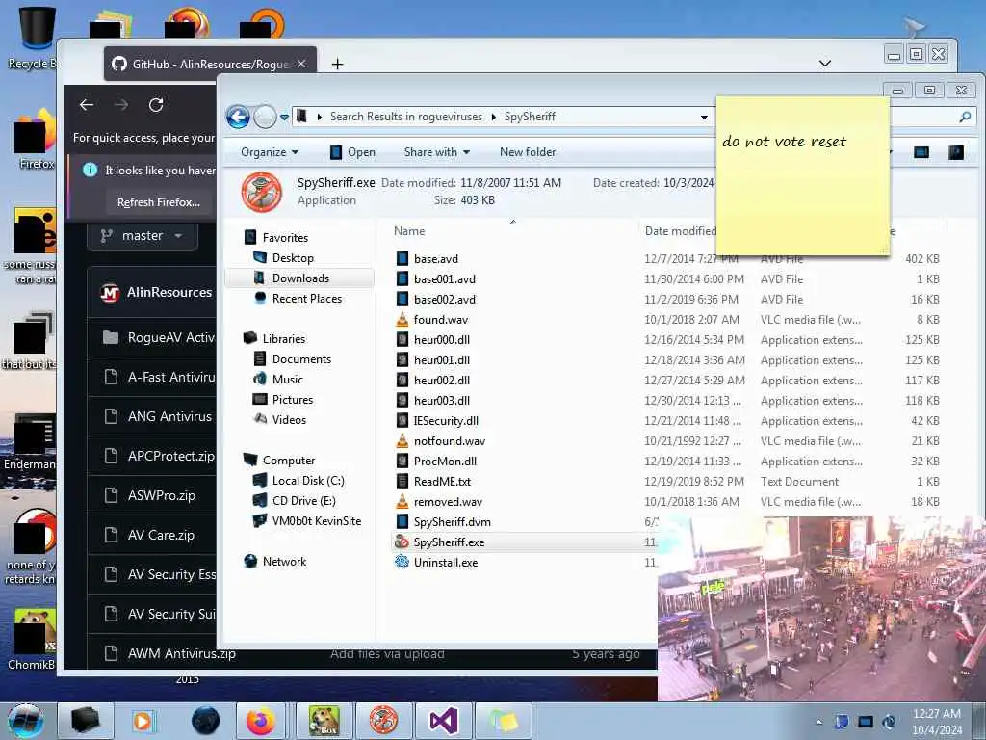Image resolution: width=986 pixels, height=740 pixels.
Task: Open SpySheriff taskbar icon
Action: [383, 721]
